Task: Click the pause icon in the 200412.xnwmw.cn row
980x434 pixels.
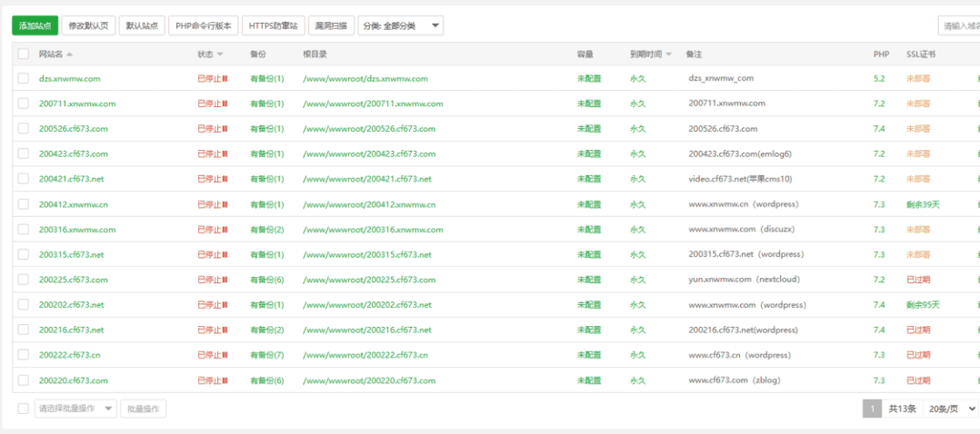Action: click(x=225, y=204)
